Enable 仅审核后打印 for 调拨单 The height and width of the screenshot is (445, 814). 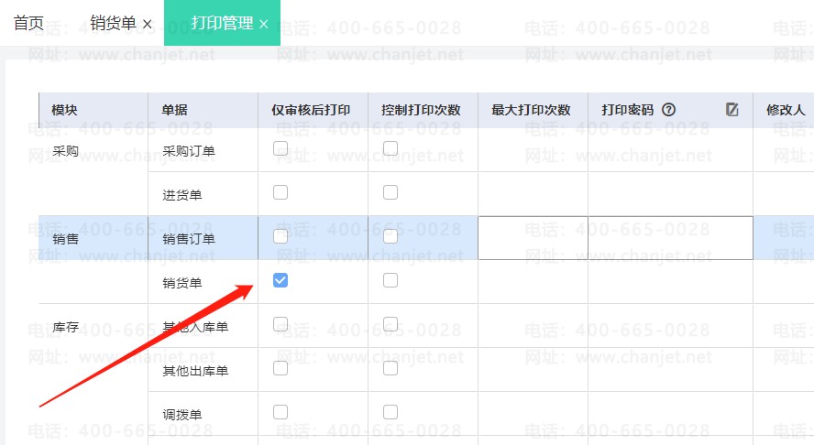(280, 412)
